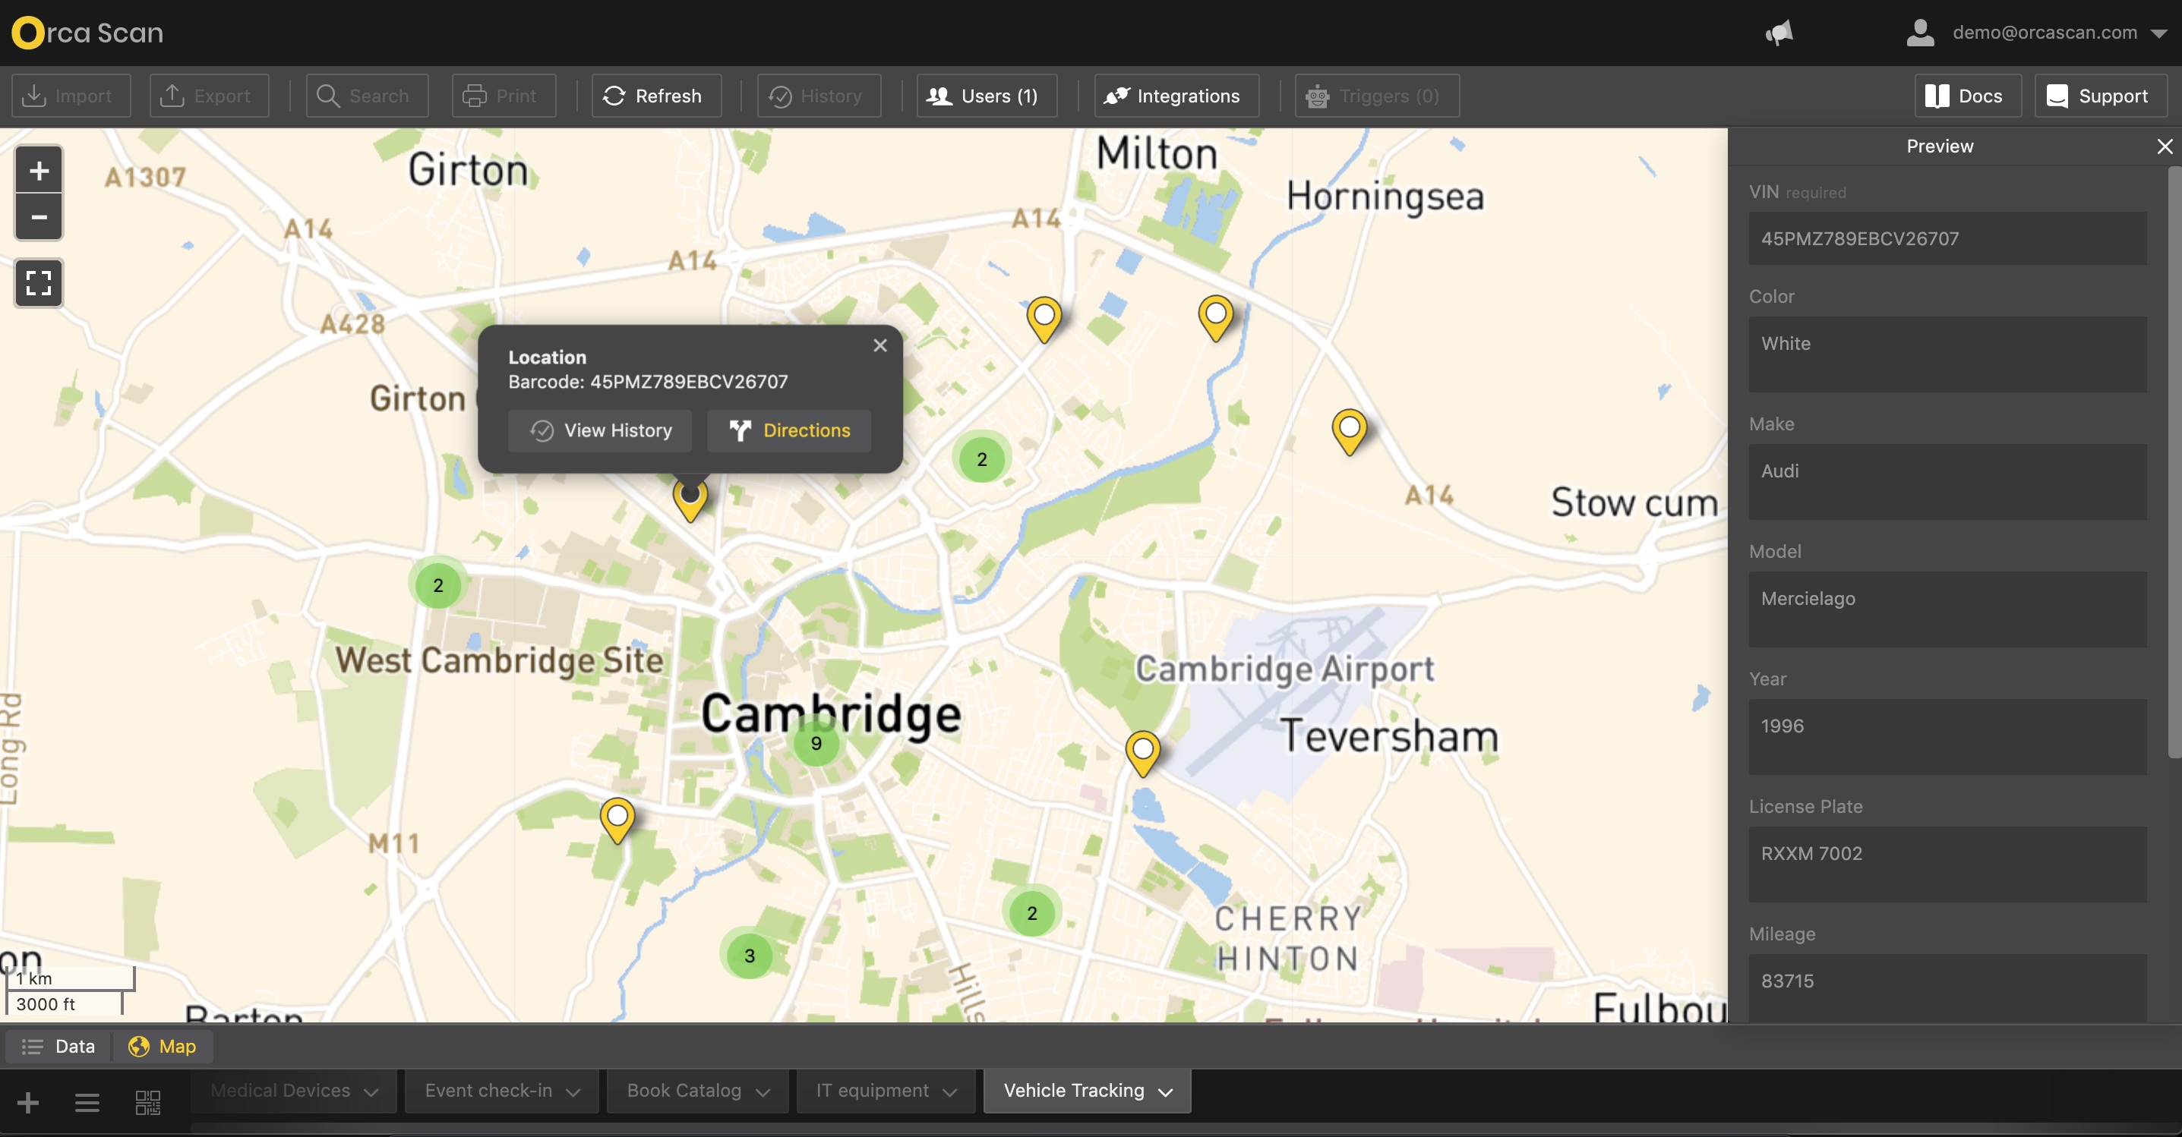The image size is (2182, 1137).
Task: Expand Vehicle Tracking sheet dropdown arrow
Action: point(1166,1092)
